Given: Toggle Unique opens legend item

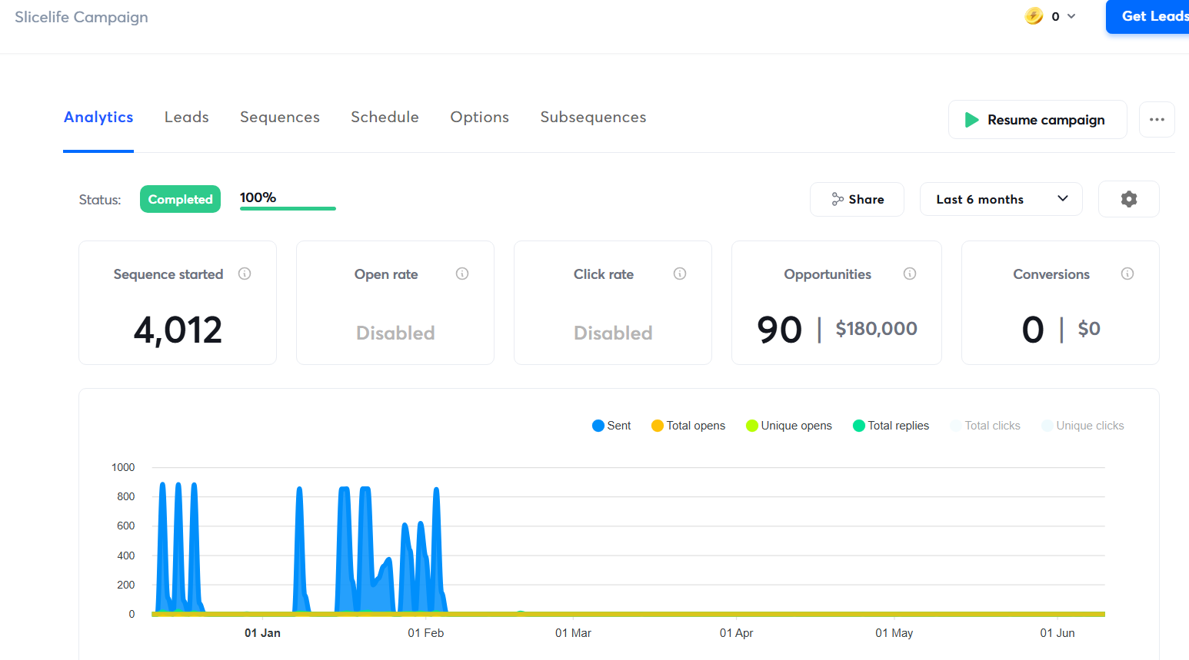Looking at the screenshot, I should (789, 426).
